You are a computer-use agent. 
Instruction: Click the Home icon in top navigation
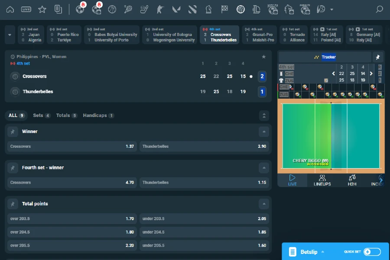tap(10, 9)
